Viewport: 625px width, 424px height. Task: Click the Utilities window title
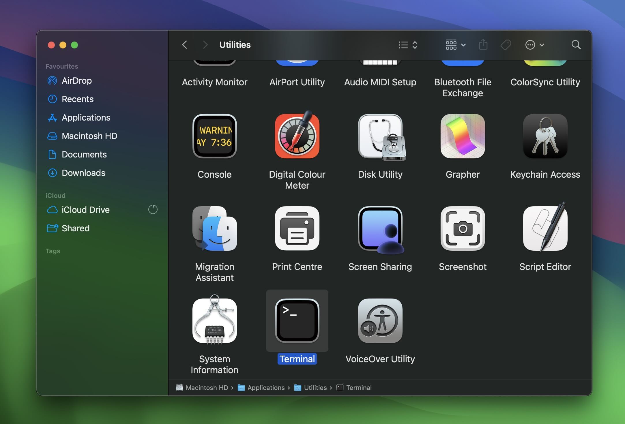(235, 45)
